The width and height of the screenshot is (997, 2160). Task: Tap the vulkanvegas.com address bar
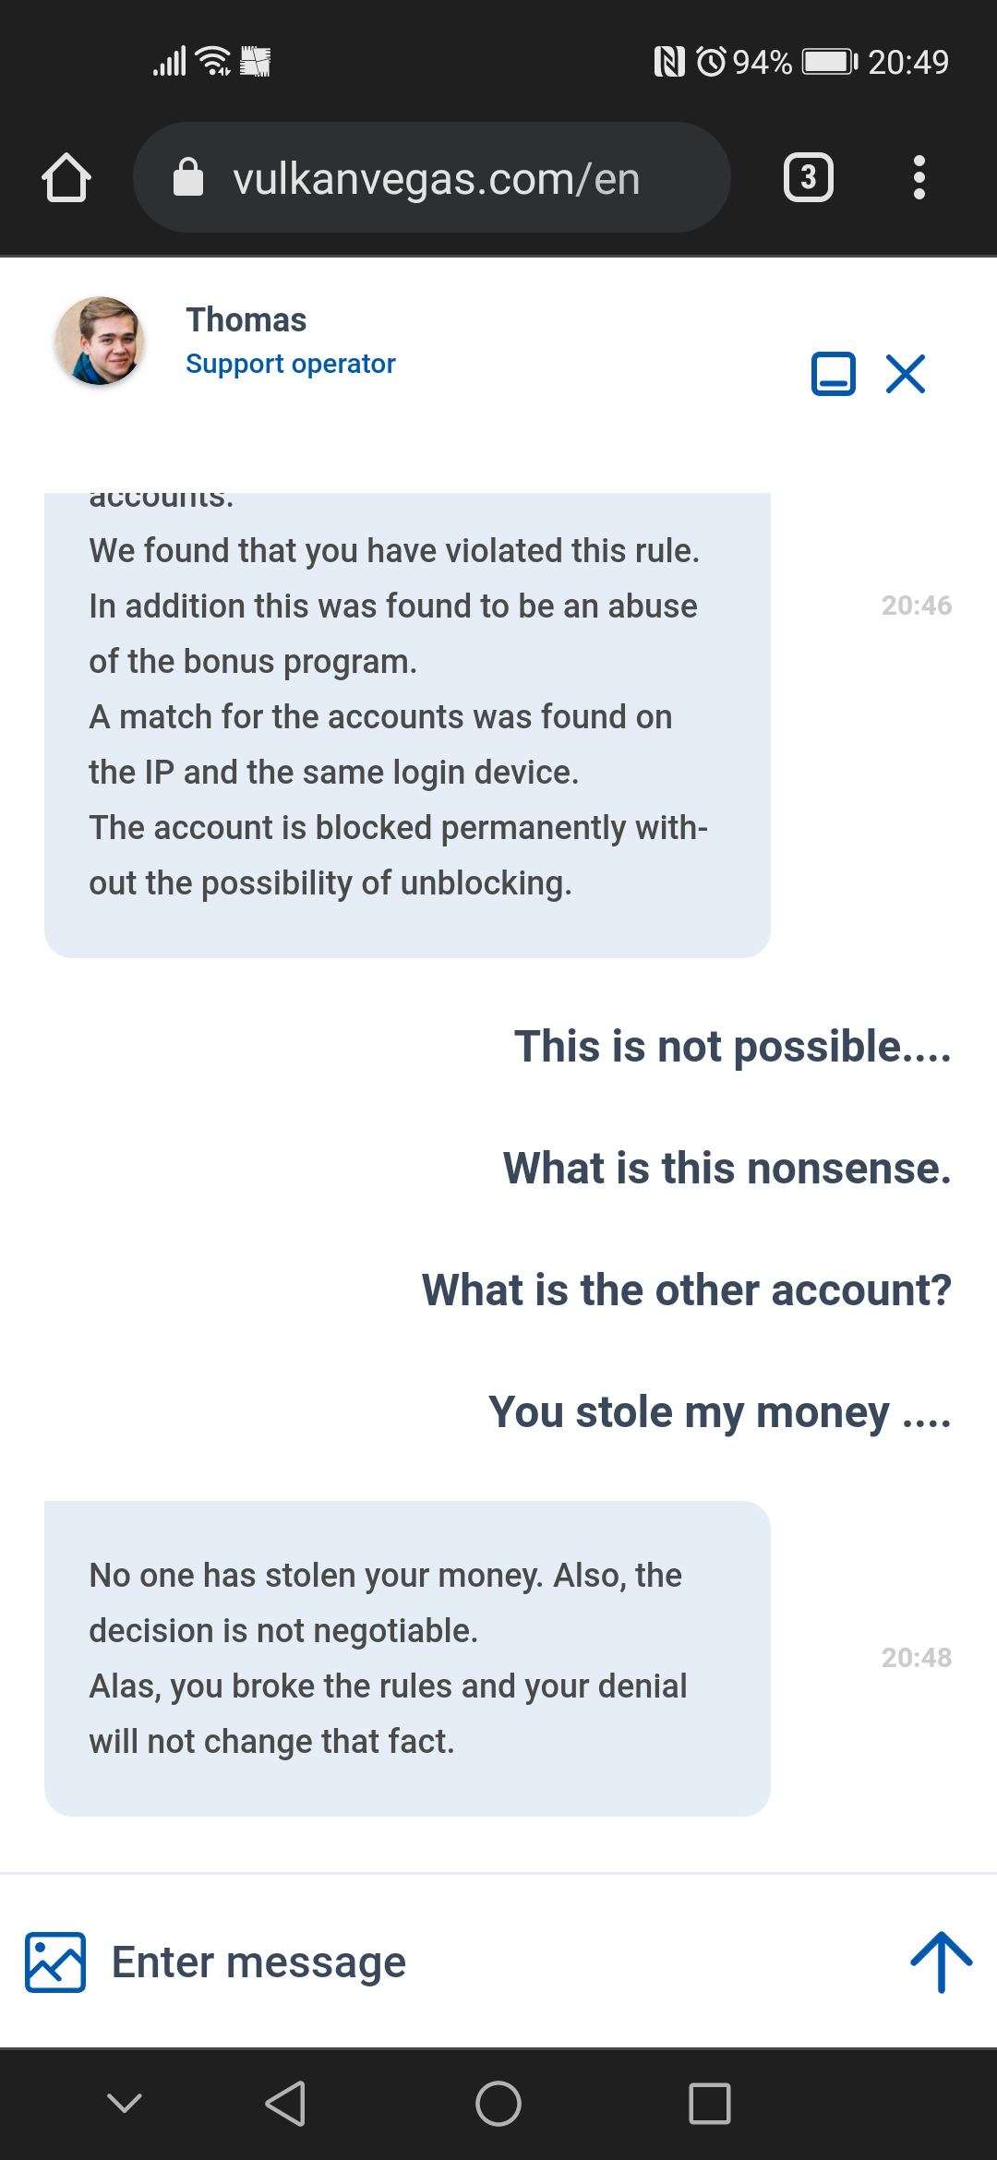(436, 178)
